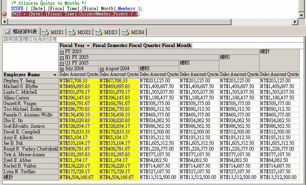Click the Fiscal Month field header
Viewport: 306px width, 185px height.
[x=176, y=46]
